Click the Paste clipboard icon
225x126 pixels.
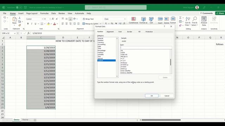pyautogui.click(x=14, y=19)
